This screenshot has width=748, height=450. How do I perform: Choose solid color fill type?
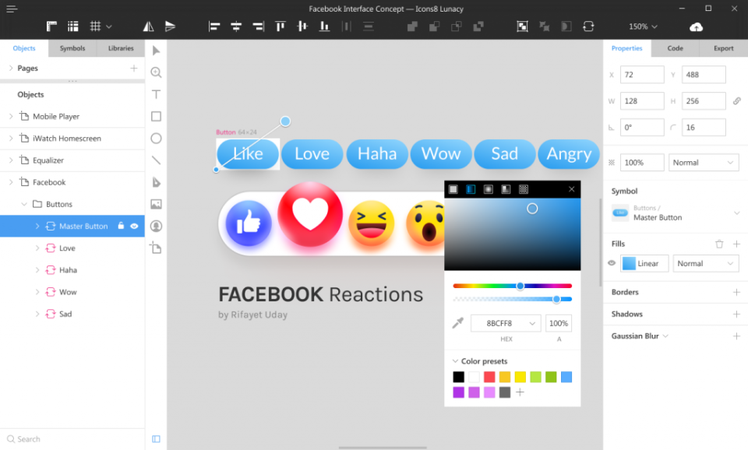tap(453, 189)
